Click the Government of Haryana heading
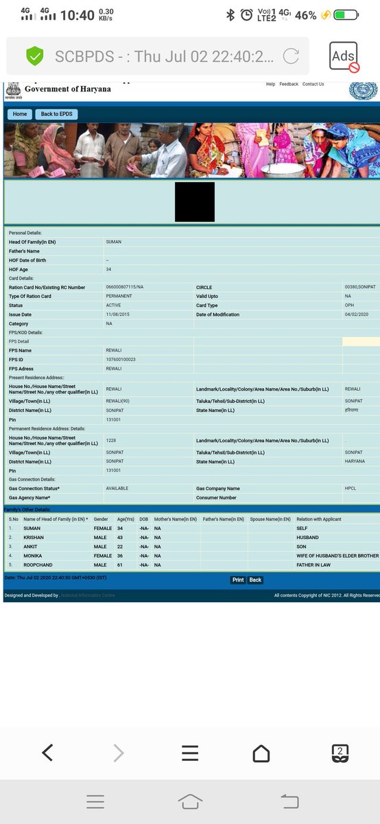This screenshot has width=380, height=824. pyautogui.click(x=67, y=89)
